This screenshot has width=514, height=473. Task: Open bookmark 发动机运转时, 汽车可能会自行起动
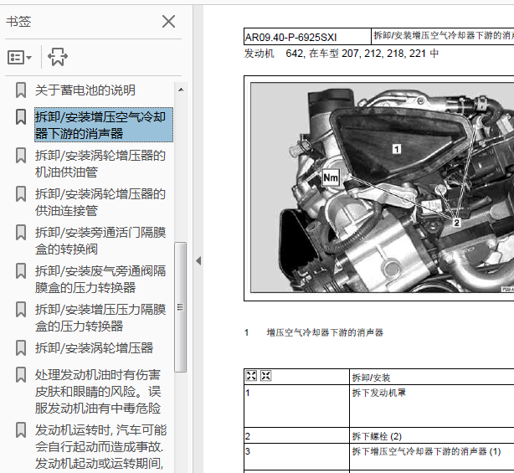pyautogui.click(x=101, y=446)
